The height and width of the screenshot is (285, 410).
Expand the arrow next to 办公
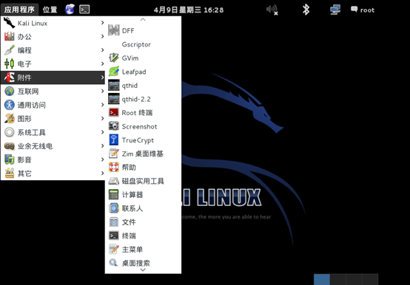click(102, 36)
